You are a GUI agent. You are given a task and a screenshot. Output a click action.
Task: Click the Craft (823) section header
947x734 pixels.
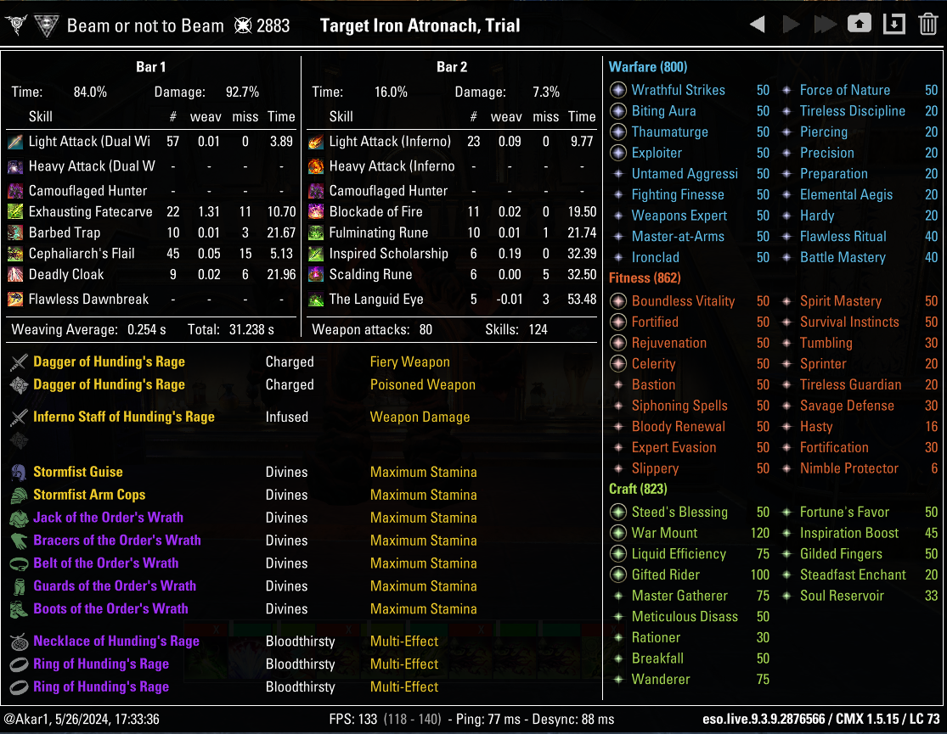tap(638, 489)
